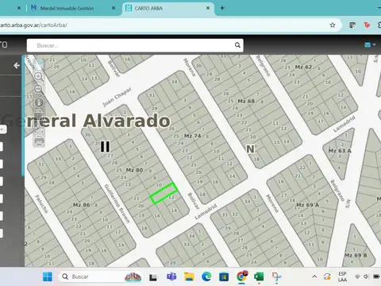The image size is (381, 286).
Task: Open the Tp browser extension
Action: point(367,25)
